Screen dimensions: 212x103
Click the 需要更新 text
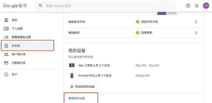[147, 33]
